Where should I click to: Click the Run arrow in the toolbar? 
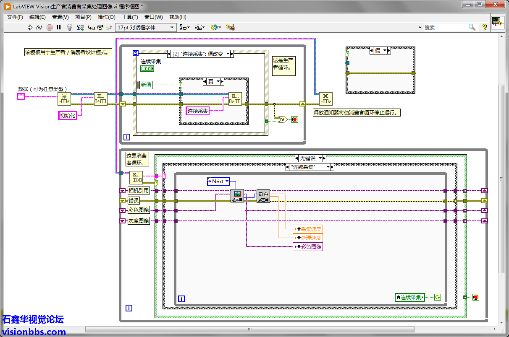pos(30,27)
